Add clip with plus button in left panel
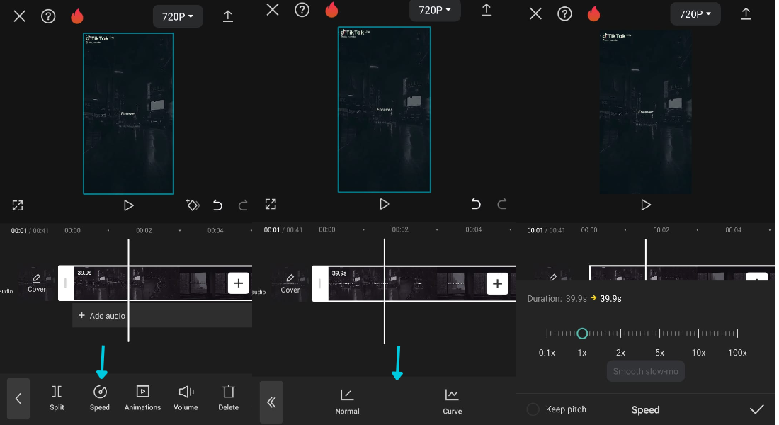The image size is (779, 425). coord(239,283)
